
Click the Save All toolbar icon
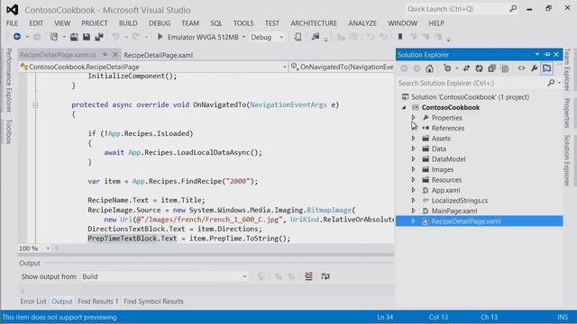click(x=99, y=37)
